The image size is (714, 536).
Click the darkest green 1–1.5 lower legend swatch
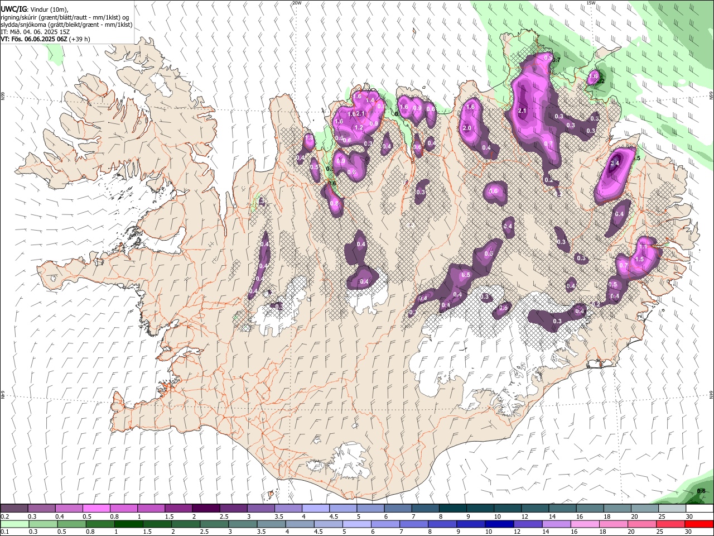[128, 524]
